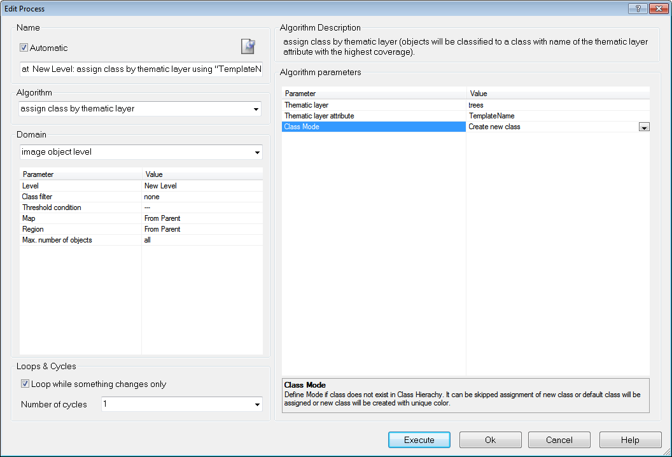Toggle Loop while something changes only
The height and width of the screenshot is (457, 672).
click(x=25, y=384)
